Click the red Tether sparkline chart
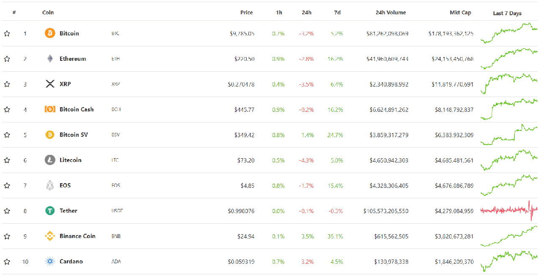Viewport: 541px width, 276px height. [509, 210]
